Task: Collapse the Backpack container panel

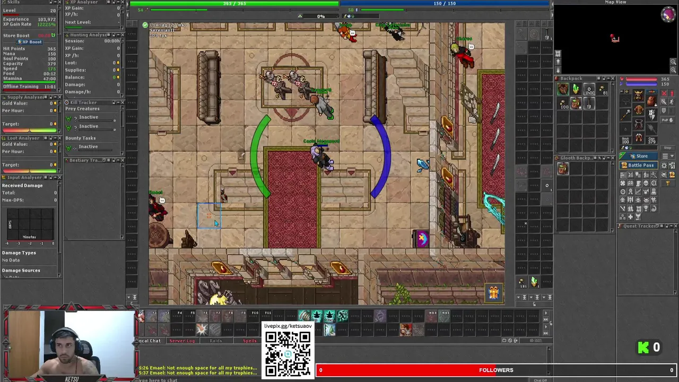Action: 608,79
